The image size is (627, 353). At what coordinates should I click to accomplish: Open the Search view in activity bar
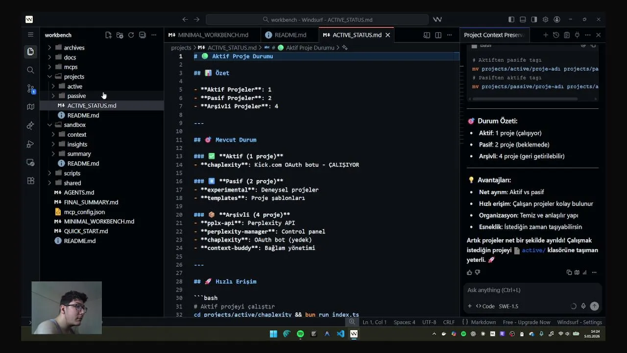(30, 70)
